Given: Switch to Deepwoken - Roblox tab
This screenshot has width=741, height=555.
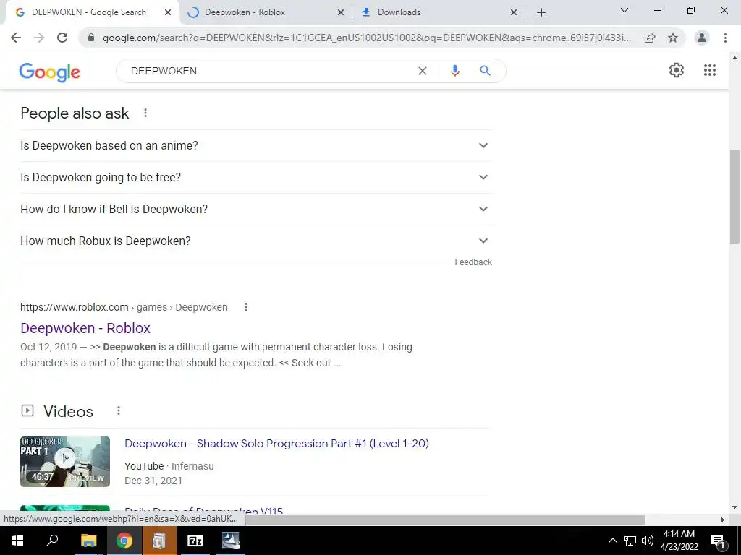Looking at the screenshot, I should 266,12.
